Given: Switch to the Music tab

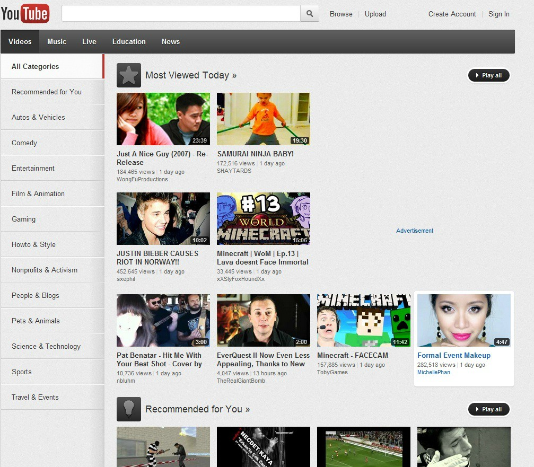Looking at the screenshot, I should tap(57, 41).
